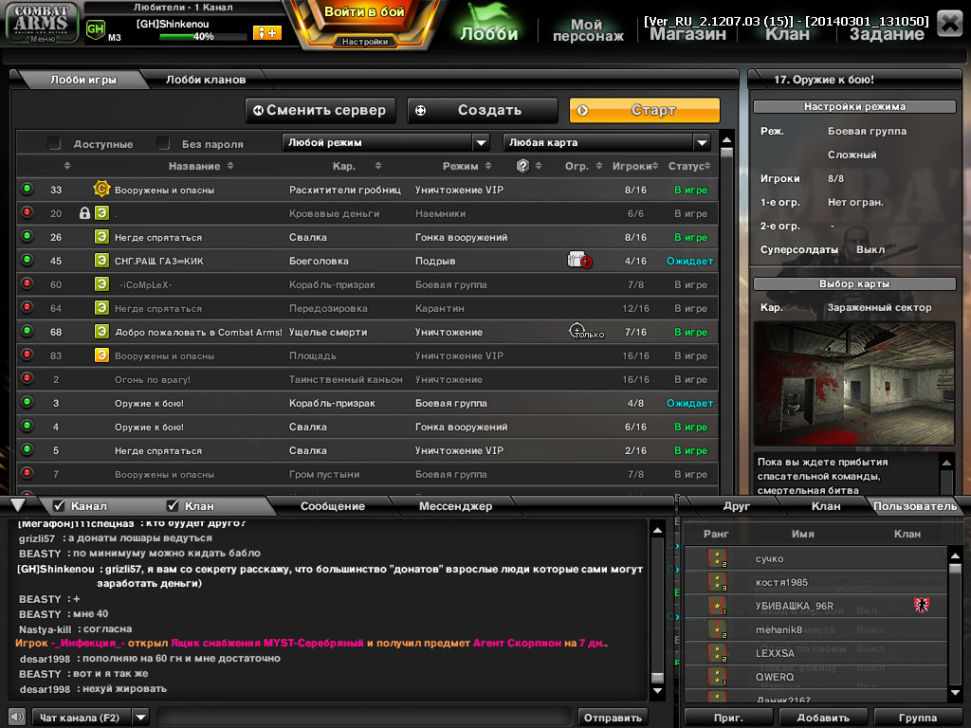Click the Группа button
The width and height of the screenshot is (971, 728).
917,718
